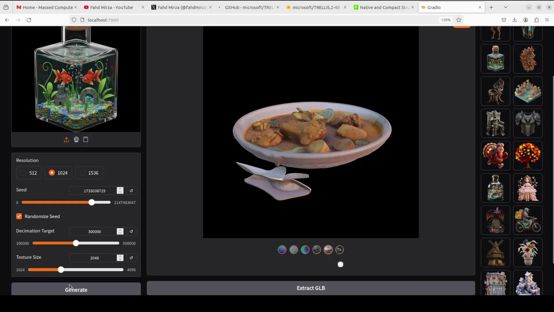This screenshot has height=312, width=554.
Task: Click the Decimation Target slider handle
Action: pos(76,243)
